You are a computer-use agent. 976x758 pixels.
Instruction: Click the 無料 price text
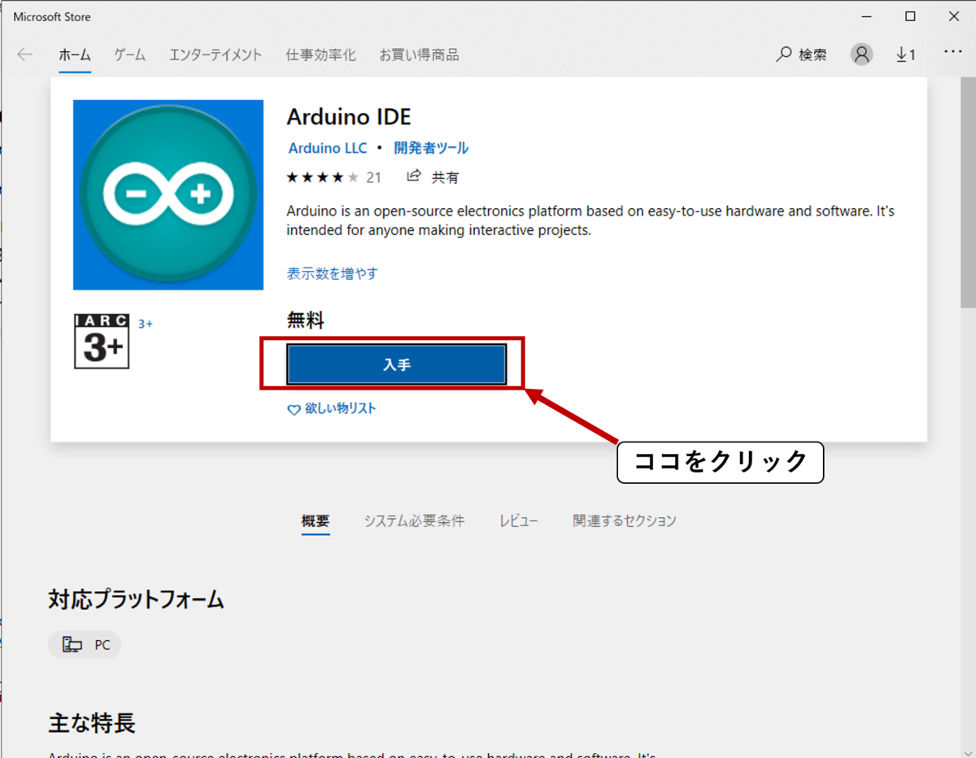coord(306,320)
